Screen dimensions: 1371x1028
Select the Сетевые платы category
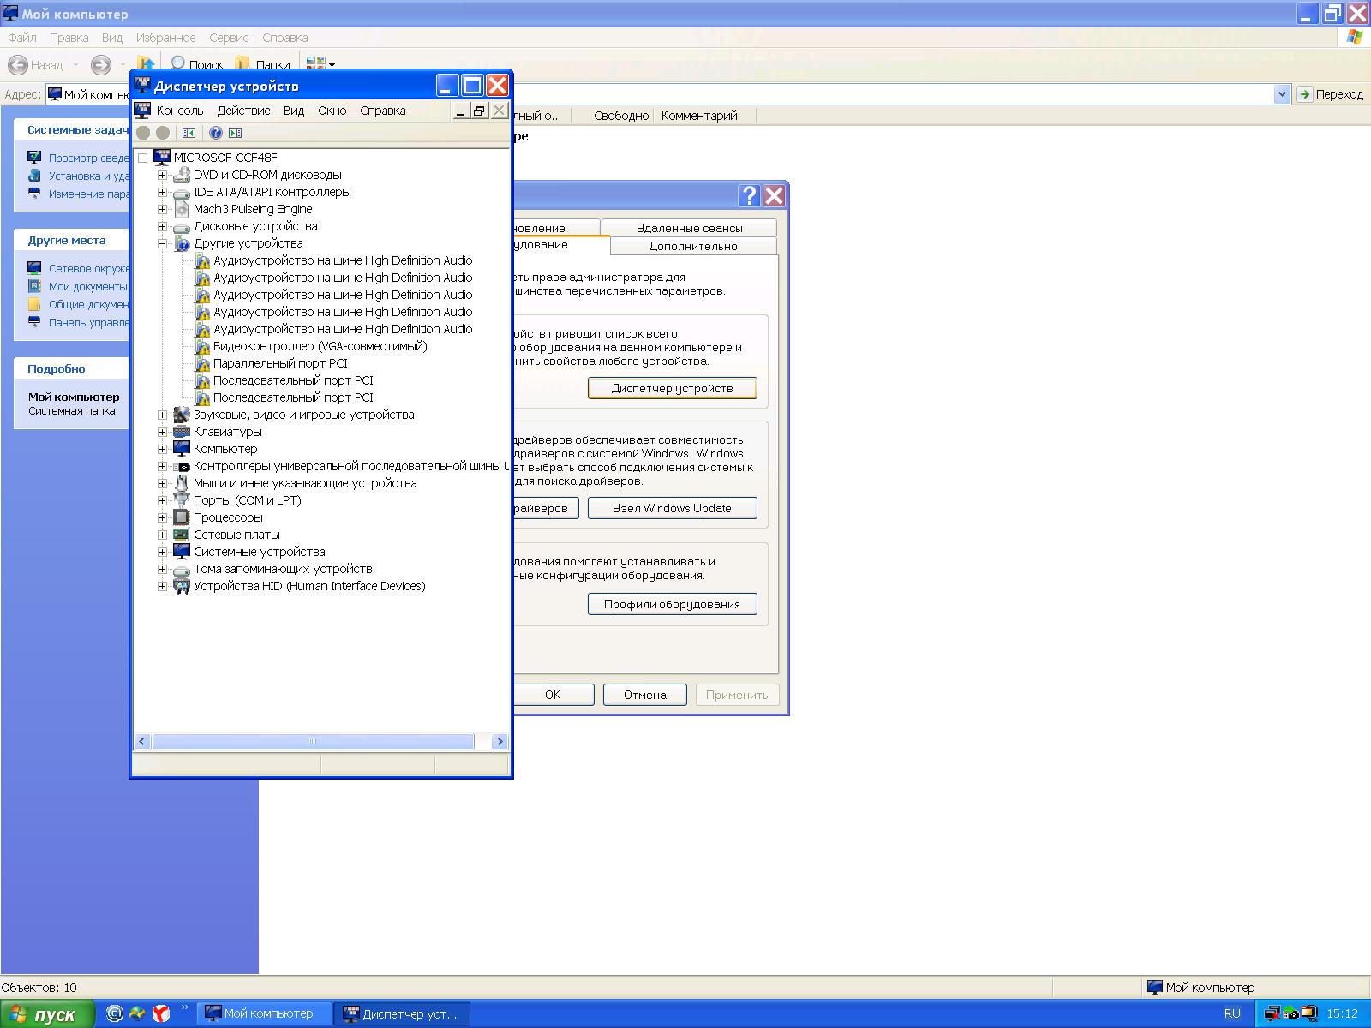[x=236, y=535]
